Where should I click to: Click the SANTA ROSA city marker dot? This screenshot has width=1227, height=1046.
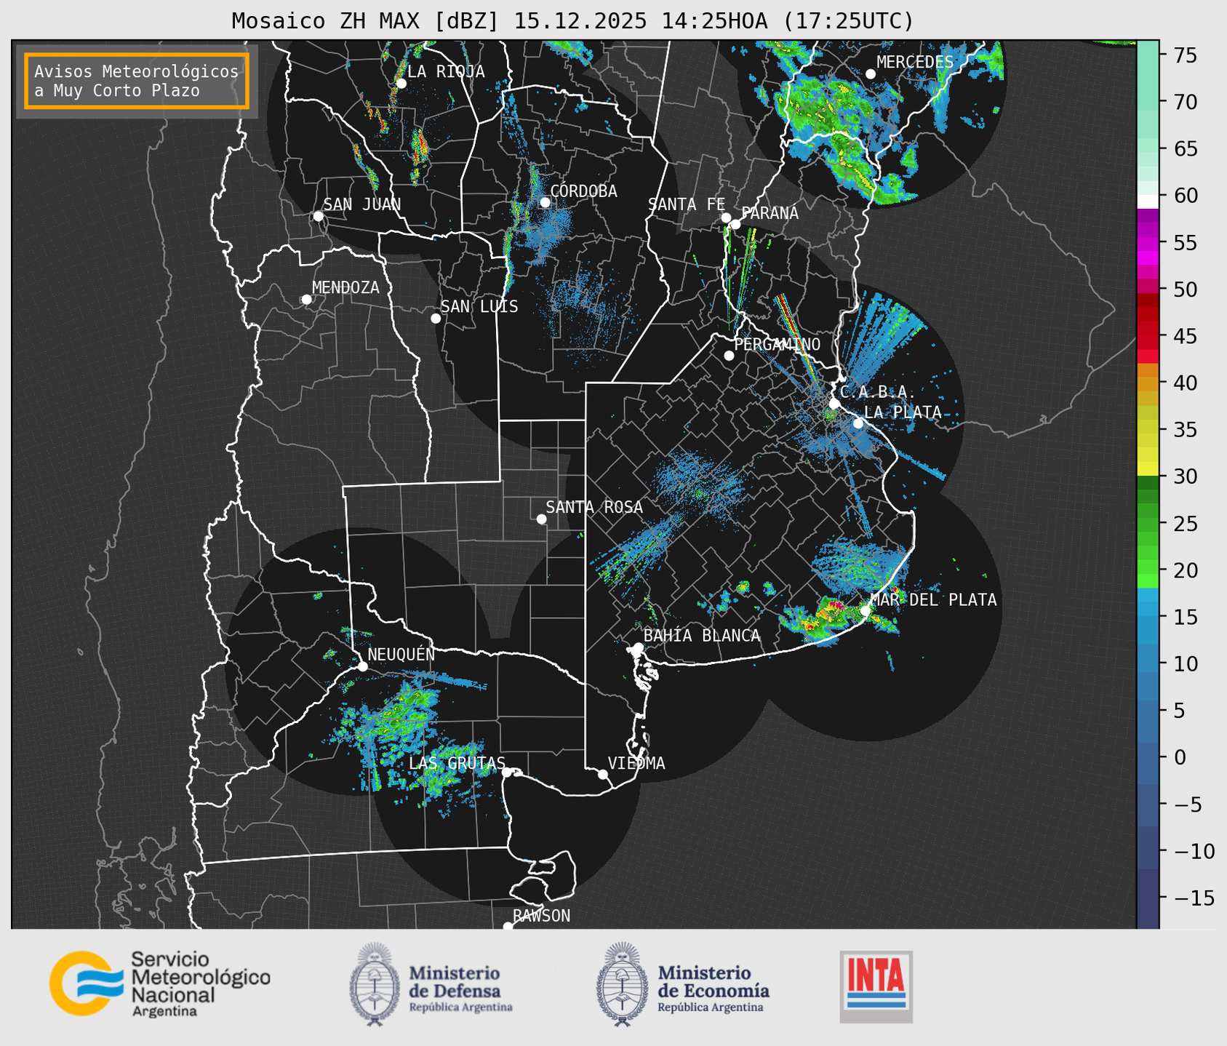point(541,519)
